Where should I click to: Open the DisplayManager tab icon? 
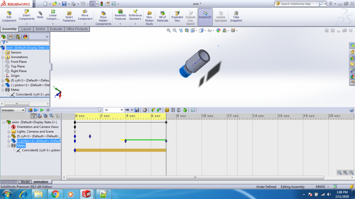[x=25, y=37]
